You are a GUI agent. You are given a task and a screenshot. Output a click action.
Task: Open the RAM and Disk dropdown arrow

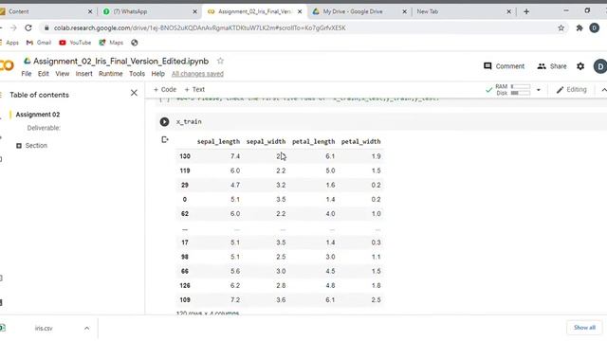539,90
